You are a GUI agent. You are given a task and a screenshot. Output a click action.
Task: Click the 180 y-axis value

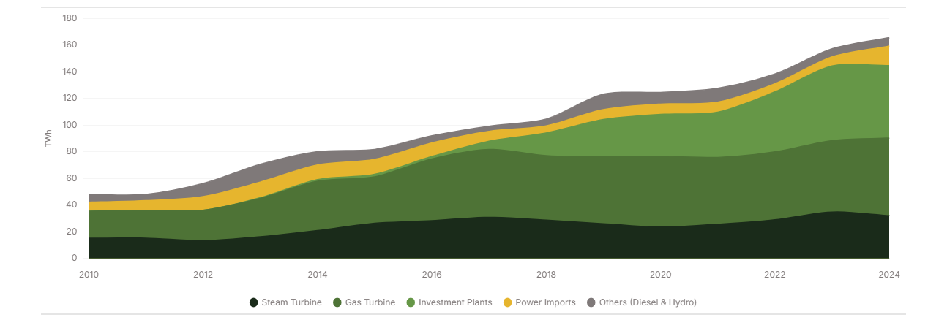(70, 18)
